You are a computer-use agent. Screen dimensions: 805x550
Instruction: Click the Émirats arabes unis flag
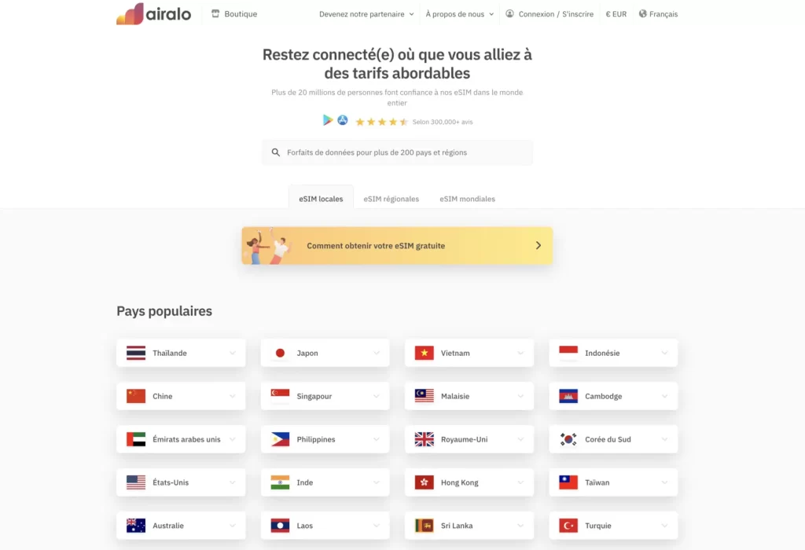(136, 439)
